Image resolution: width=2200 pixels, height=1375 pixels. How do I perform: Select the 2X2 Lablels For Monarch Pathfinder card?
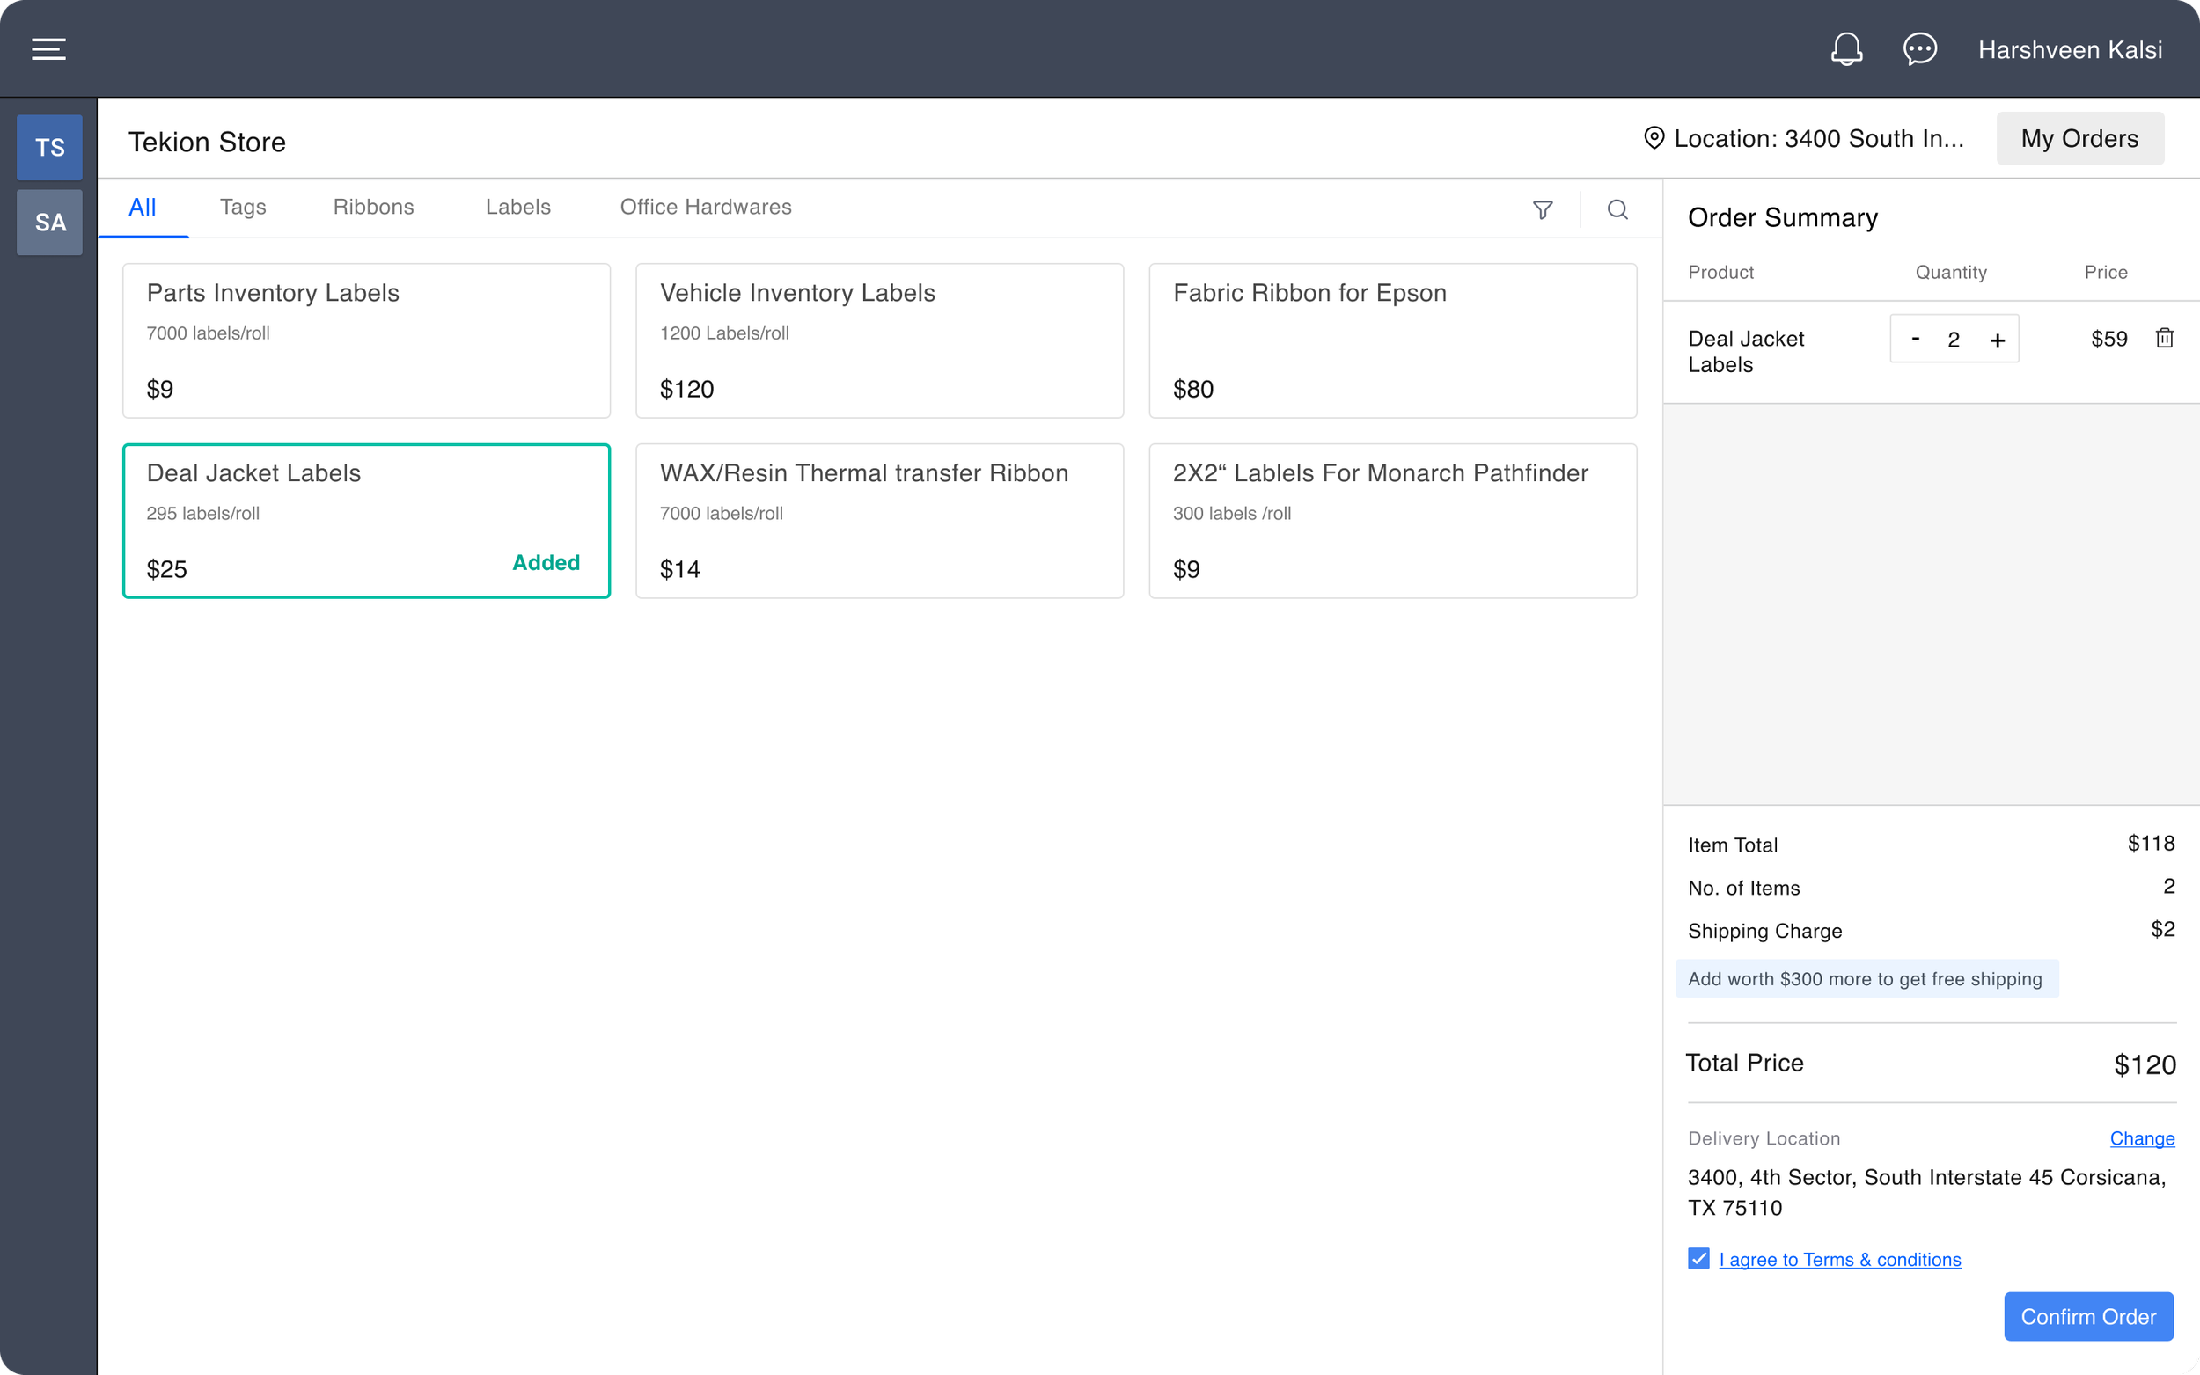1392,521
